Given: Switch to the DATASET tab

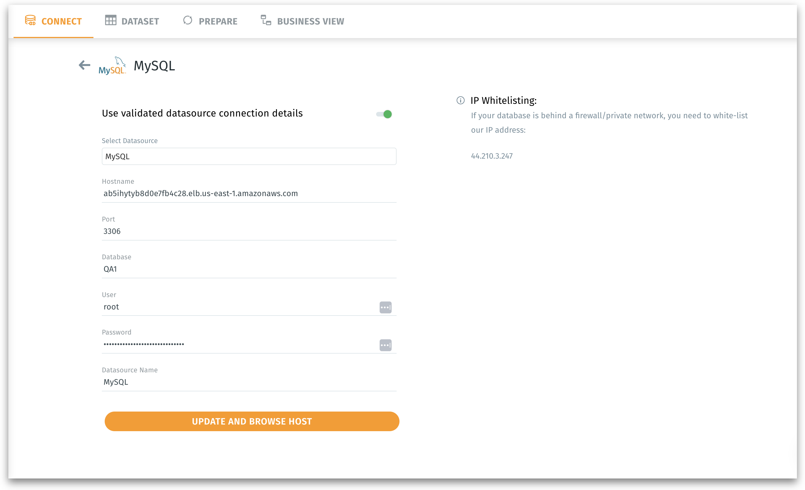Looking at the screenshot, I should click(x=140, y=22).
